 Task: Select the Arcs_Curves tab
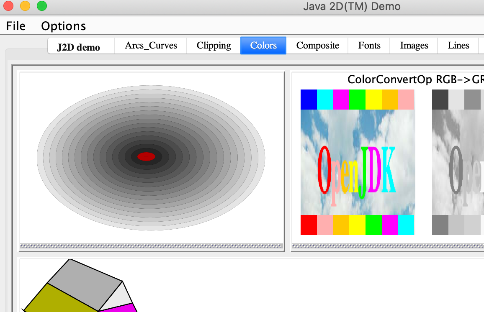click(x=151, y=46)
